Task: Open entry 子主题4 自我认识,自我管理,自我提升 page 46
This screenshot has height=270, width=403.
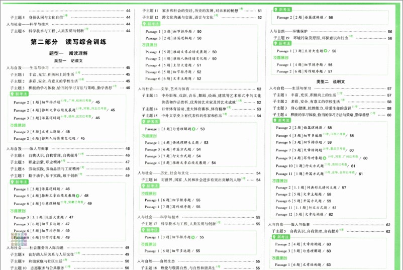Action: [70, 155]
